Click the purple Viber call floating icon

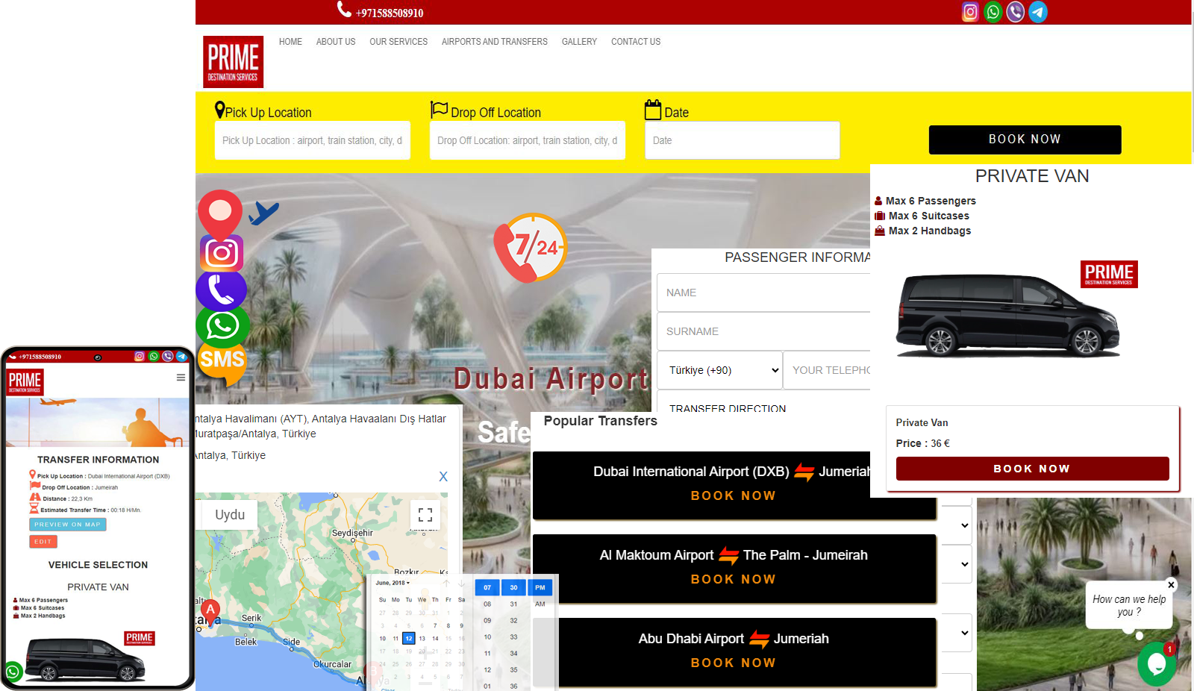coord(222,290)
